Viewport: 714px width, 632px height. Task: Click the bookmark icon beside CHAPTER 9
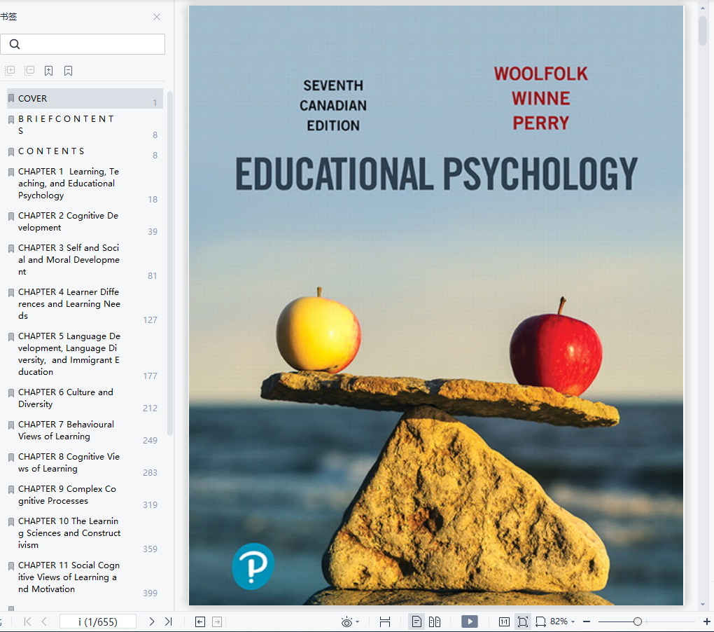pos(11,489)
